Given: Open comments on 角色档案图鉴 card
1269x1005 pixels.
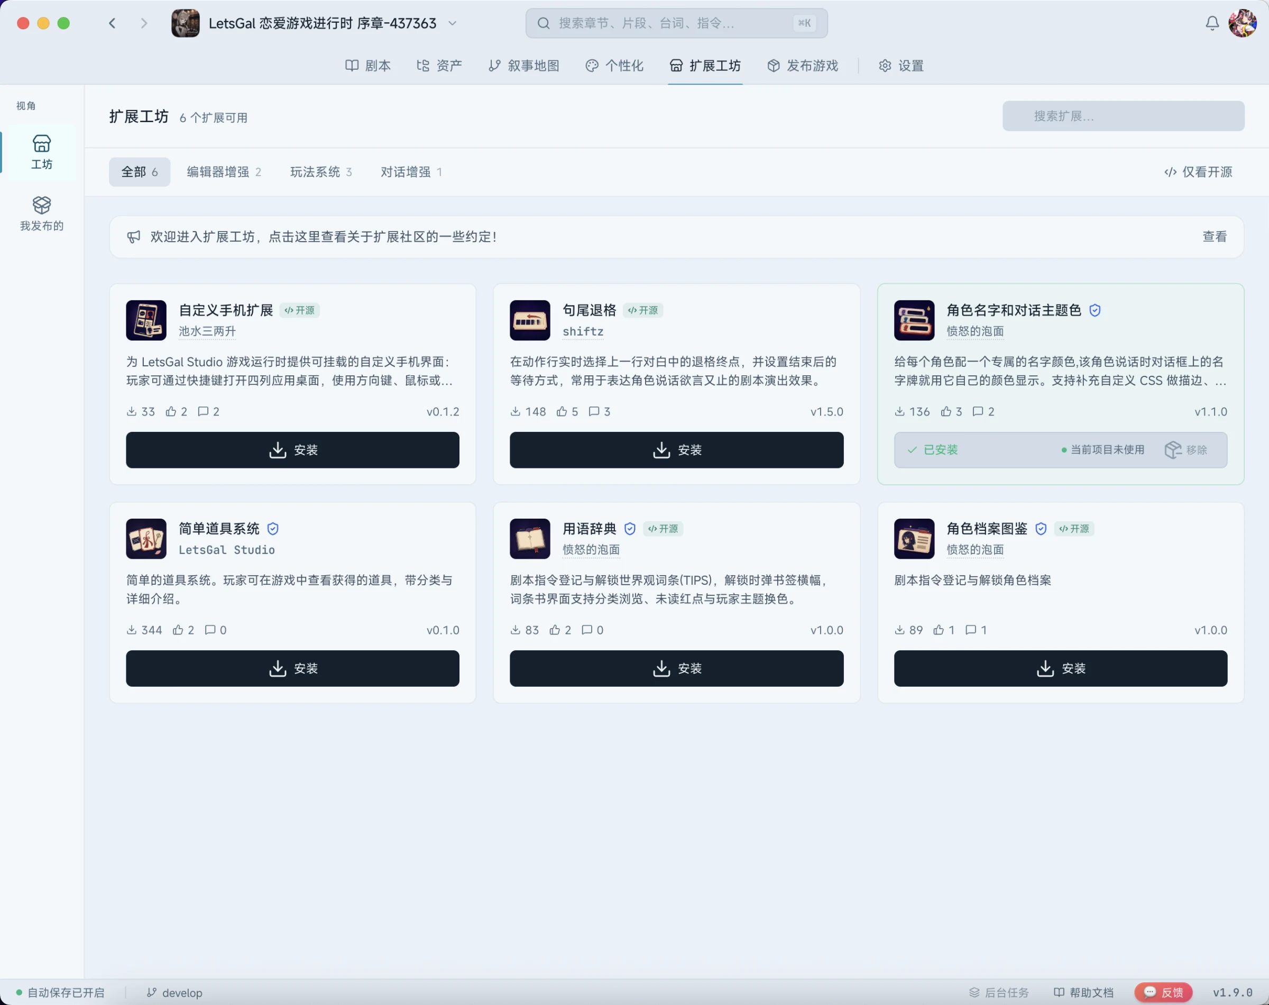Looking at the screenshot, I should point(976,630).
